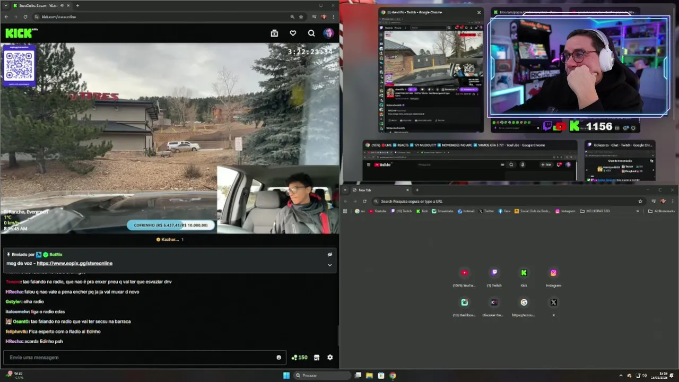The width and height of the screenshot is (679, 382).
Task: Click the Kick heart following icon
Action: click(293, 33)
